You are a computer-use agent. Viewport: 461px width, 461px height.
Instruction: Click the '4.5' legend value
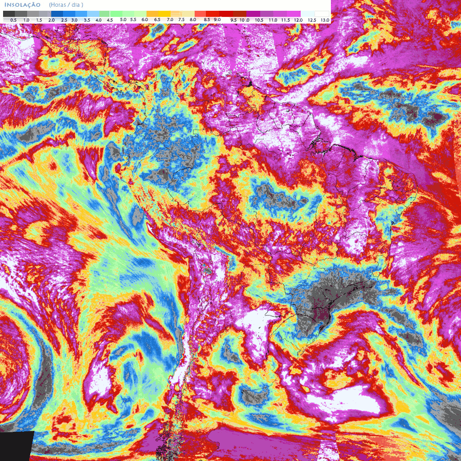110,20
